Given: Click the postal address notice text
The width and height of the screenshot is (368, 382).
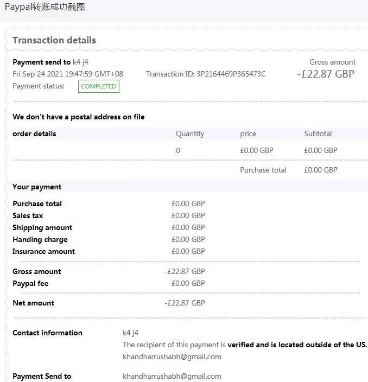Looking at the screenshot, I should tap(79, 117).
